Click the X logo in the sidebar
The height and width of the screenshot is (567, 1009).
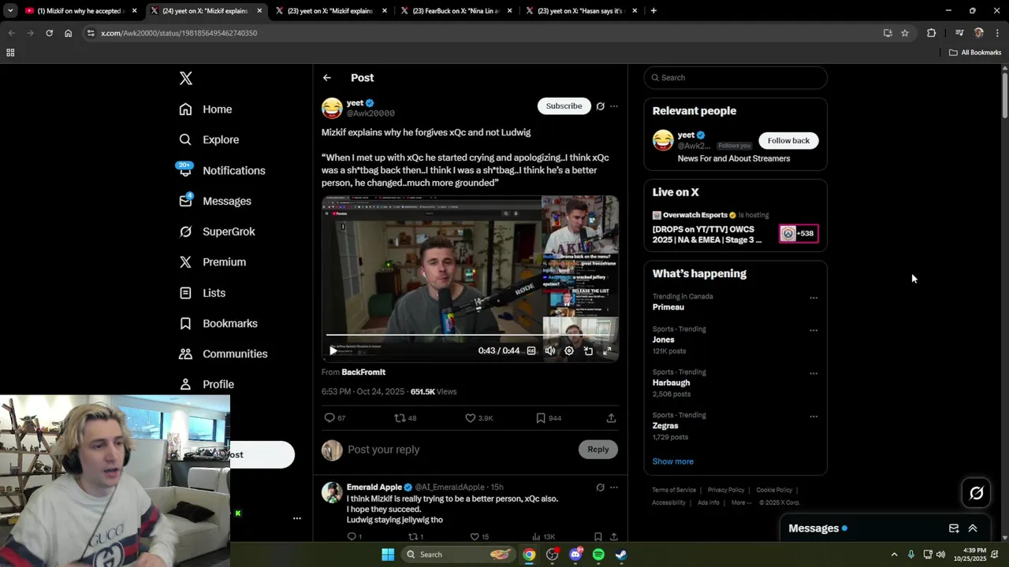coord(186,78)
